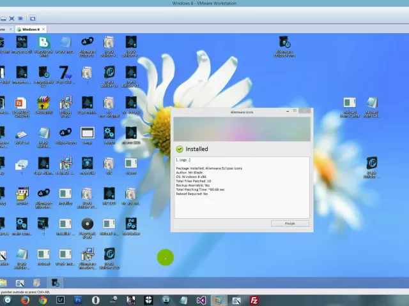The image size is (409, 306).
Task: Launch Google Chrome from the taskbar
Action: click(x=43, y=300)
